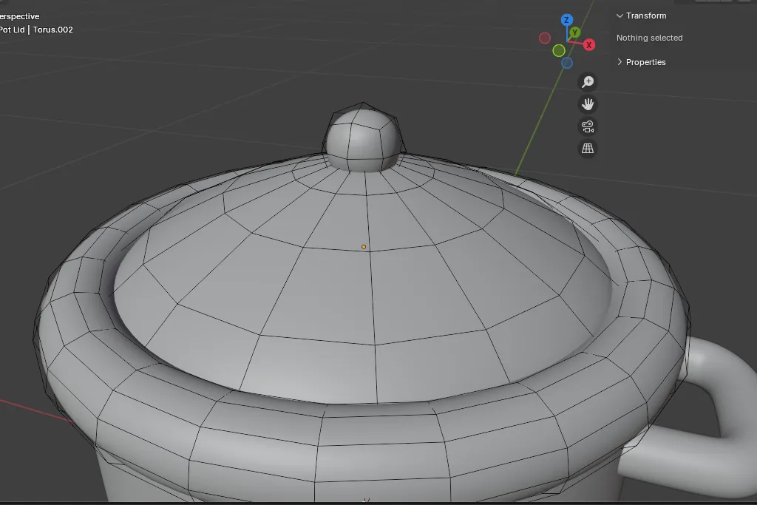
Task: Click the red X axis gizmo handle
Action: tap(589, 45)
